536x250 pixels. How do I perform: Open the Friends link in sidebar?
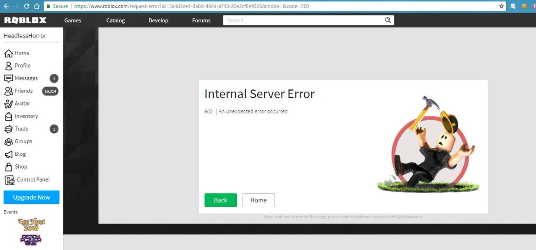point(24,91)
